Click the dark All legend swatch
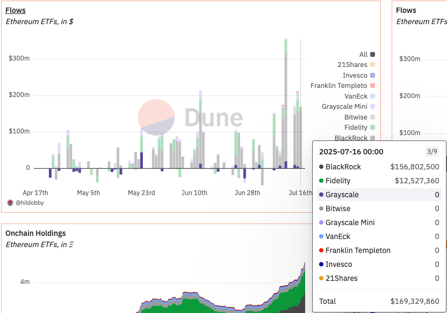The width and height of the screenshot is (447, 313). pos(372,54)
